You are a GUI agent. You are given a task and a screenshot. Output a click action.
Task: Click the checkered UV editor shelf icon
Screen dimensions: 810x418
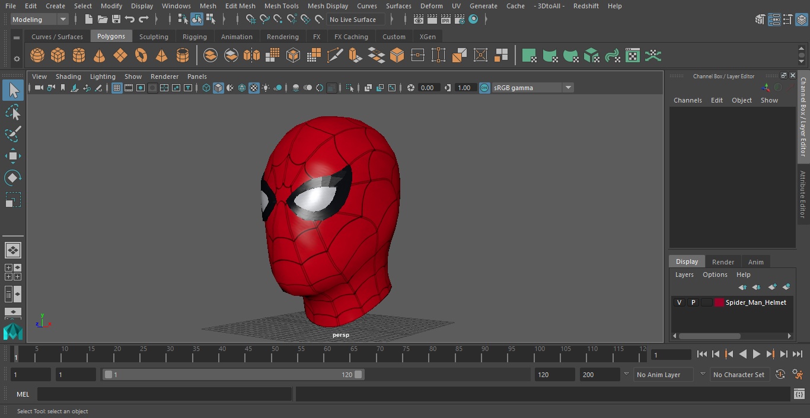click(633, 56)
